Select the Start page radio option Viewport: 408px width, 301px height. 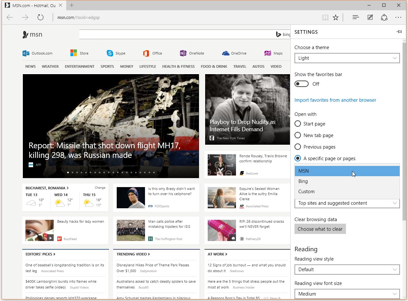(x=298, y=124)
